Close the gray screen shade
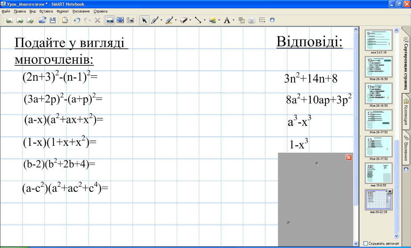 349,157
